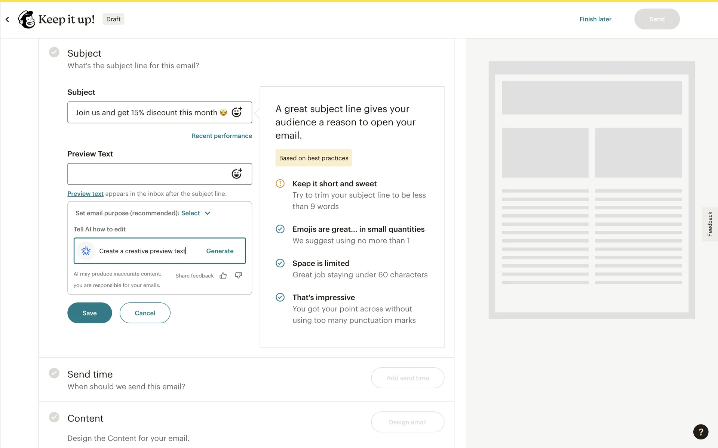This screenshot has width=718, height=448.
Task: Click the Save button
Action: click(x=90, y=313)
